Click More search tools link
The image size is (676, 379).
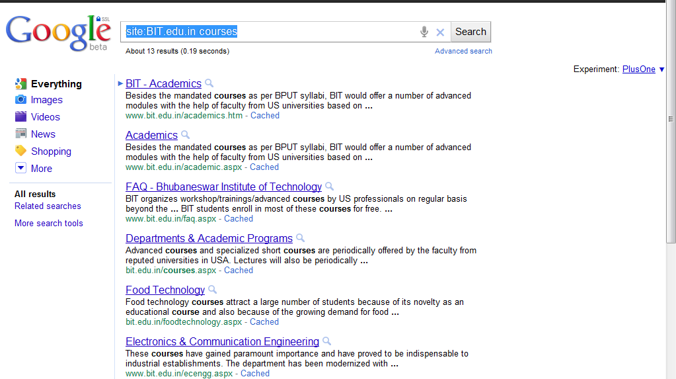tap(49, 223)
